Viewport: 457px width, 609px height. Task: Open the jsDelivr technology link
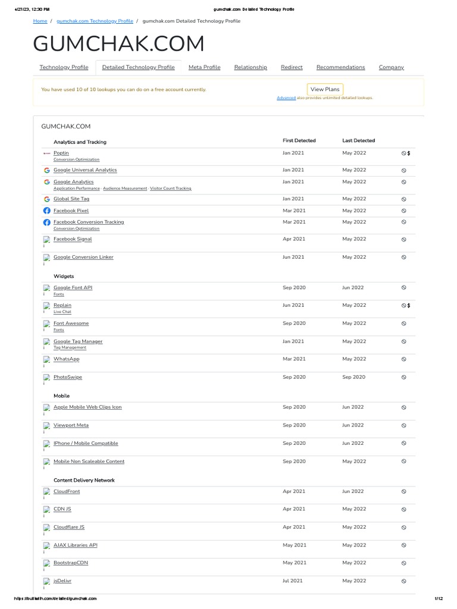point(62,580)
